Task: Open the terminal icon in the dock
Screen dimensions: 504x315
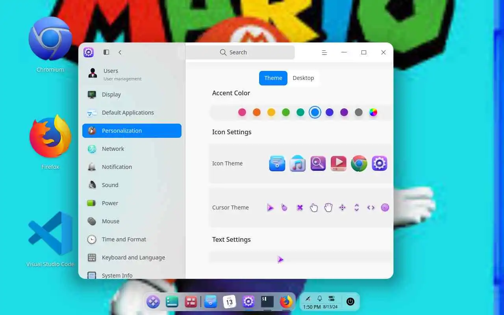Action: [267, 302]
